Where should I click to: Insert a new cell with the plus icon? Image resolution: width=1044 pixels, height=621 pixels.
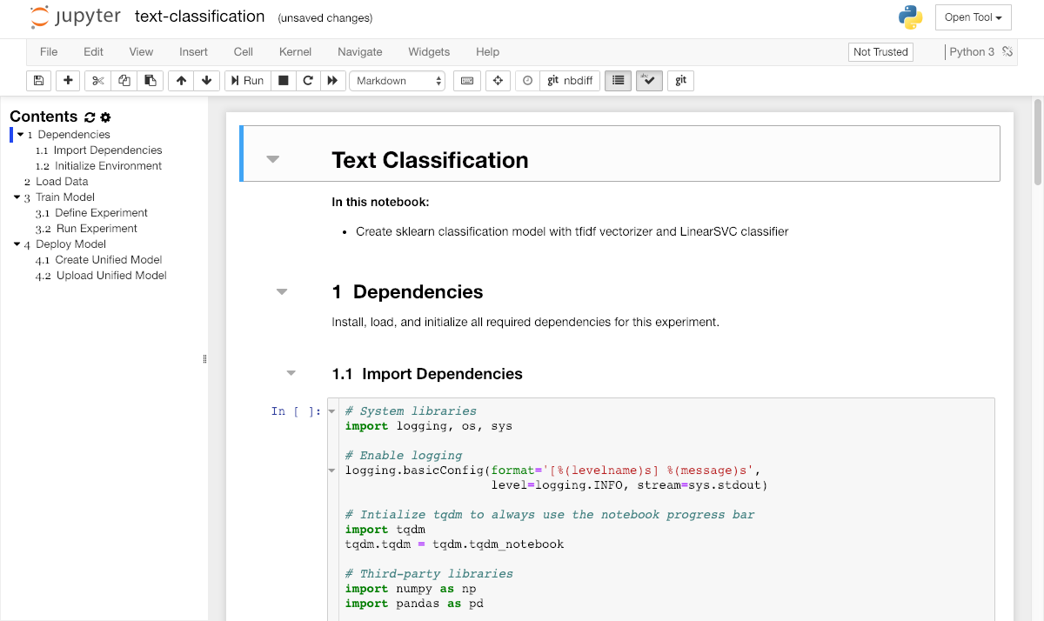68,81
